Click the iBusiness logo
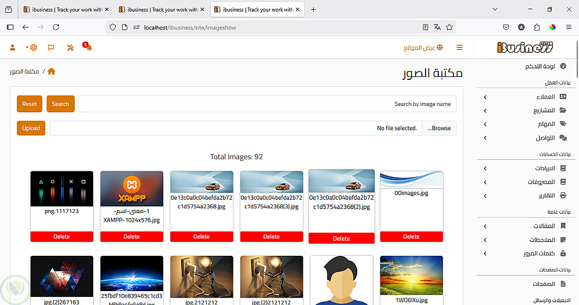Image resolution: width=579 pixels, height=305 pixels. pyautogui.click(x=525, y=47)
